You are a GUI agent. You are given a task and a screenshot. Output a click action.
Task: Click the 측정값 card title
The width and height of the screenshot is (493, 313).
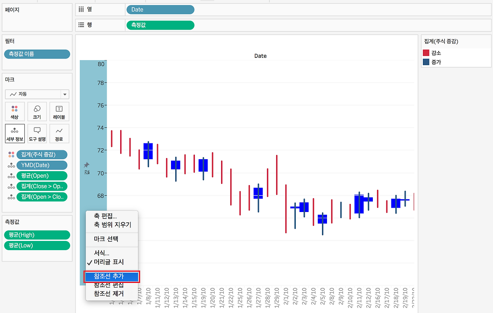[12, 222]
